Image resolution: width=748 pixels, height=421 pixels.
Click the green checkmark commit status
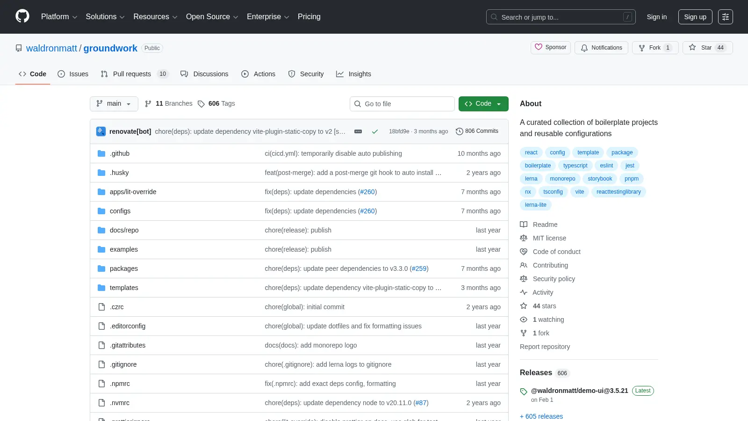pyautogui.click(x=375, y=131)
